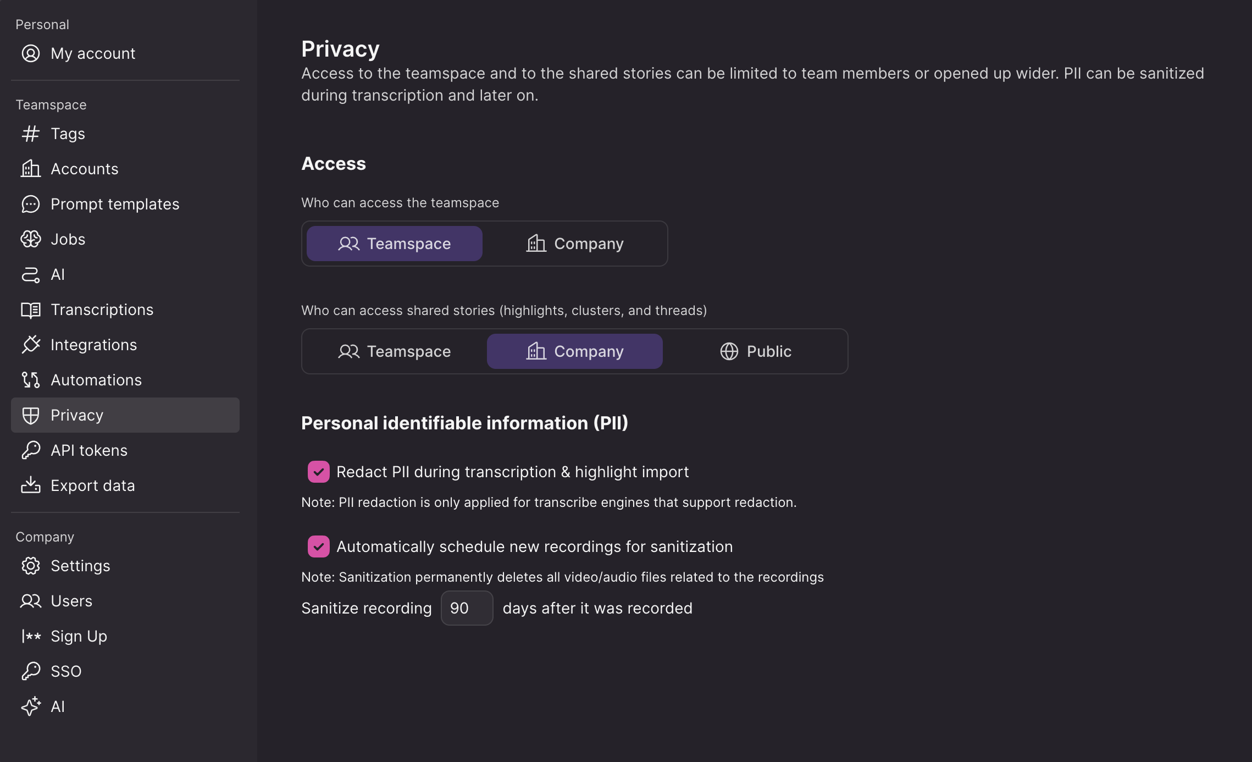
Task: Click the Automations arrows icon
Action: point(31,380)
